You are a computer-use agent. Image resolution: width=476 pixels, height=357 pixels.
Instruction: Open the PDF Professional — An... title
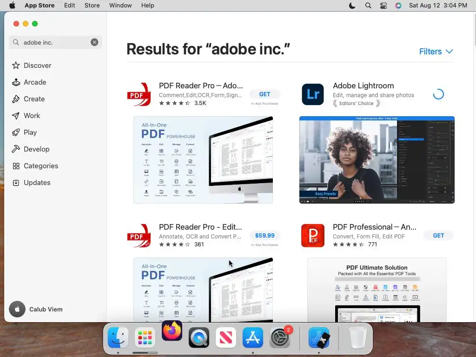(x=374, y=227)
